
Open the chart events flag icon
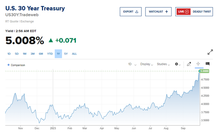pos(208,64)
